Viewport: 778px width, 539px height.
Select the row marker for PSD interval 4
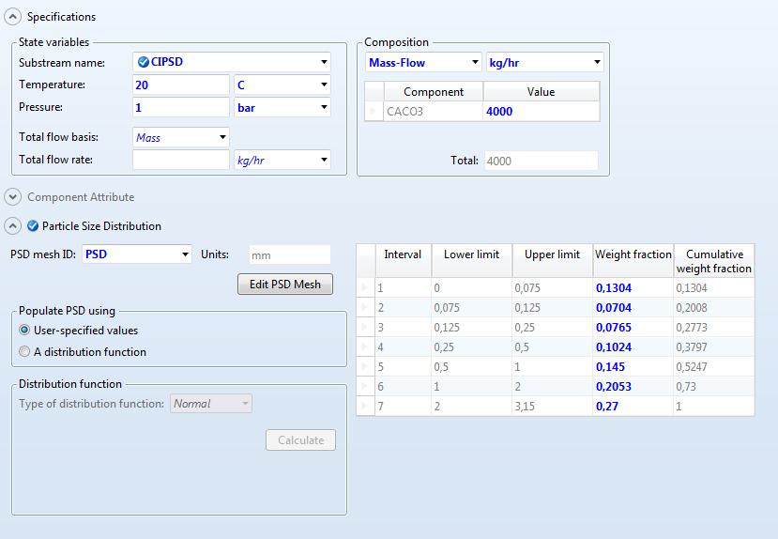[x=366, y=346]
